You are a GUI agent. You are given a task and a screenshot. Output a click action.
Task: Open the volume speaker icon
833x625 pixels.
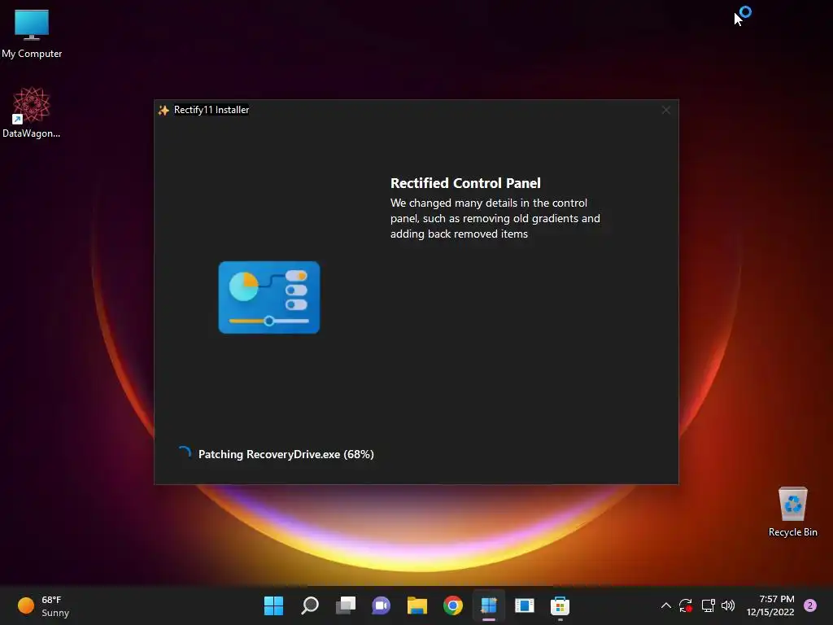tap(728, 605)
